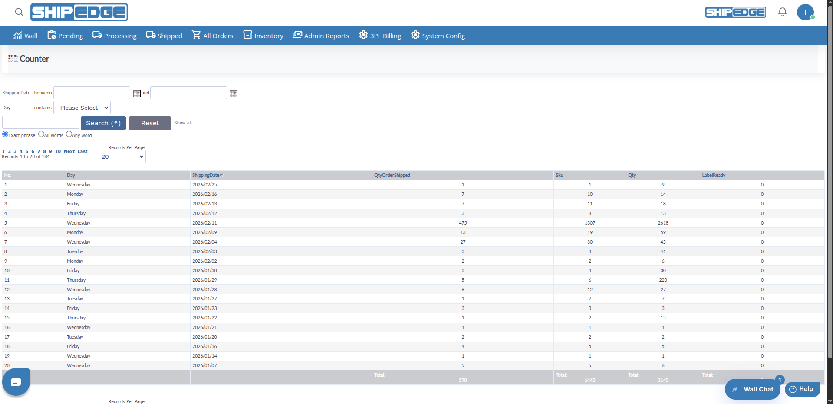The height and width of the screenshot is (404, 833).
Task: Go to the Admin Reports menu
Action: [321, 36]
